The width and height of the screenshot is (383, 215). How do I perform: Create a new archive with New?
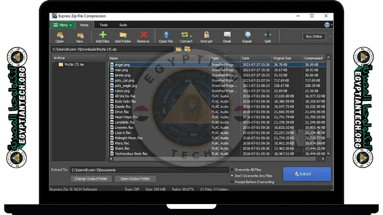tap(80, 35)
